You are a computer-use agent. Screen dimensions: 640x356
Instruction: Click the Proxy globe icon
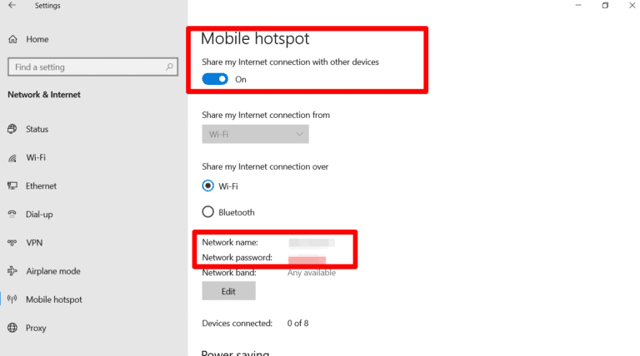(12, 328)
